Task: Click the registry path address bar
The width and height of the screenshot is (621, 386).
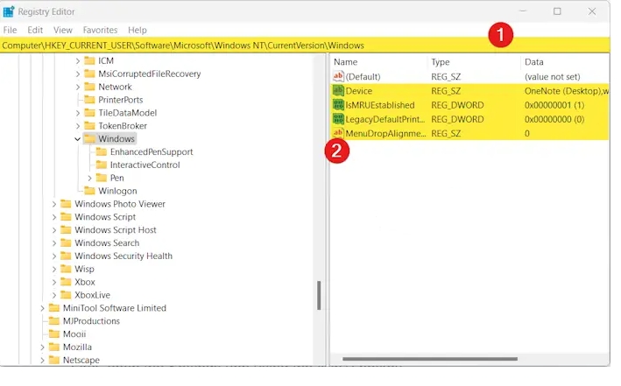Action: [x=305, y=46]
